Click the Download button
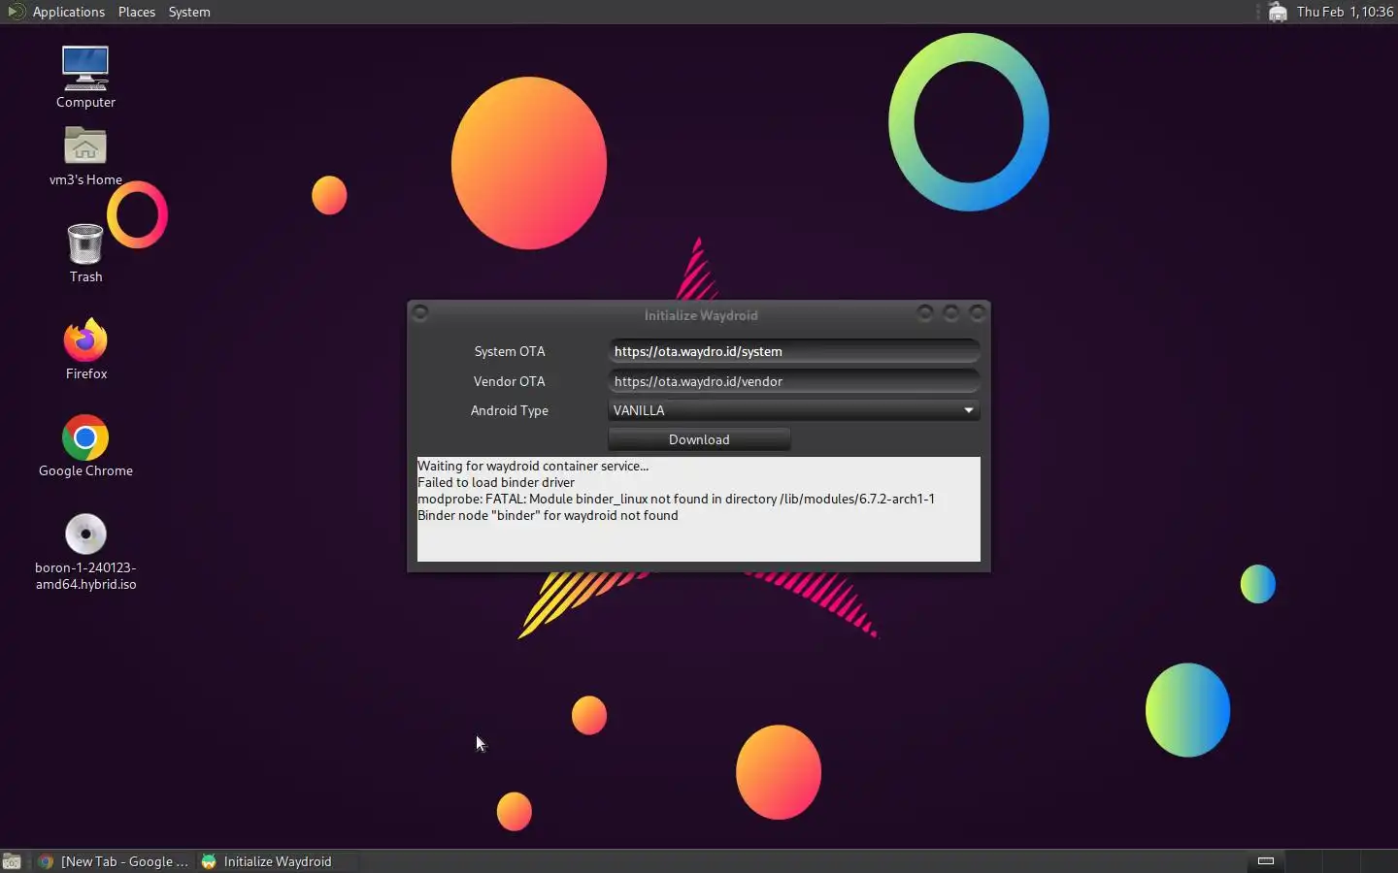 pyautogui.click(x=699, y=439)
